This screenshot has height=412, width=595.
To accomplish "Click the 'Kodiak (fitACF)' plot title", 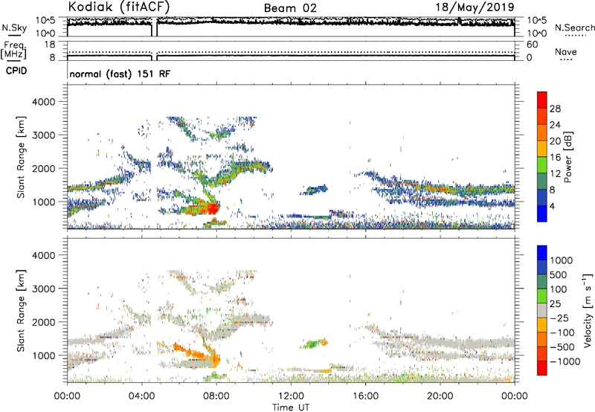I will pos(119,7).
